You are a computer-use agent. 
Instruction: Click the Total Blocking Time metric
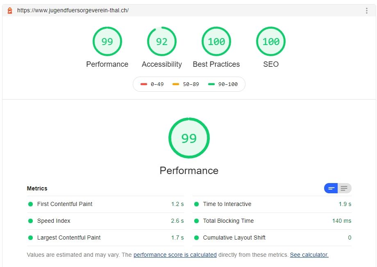228,221
